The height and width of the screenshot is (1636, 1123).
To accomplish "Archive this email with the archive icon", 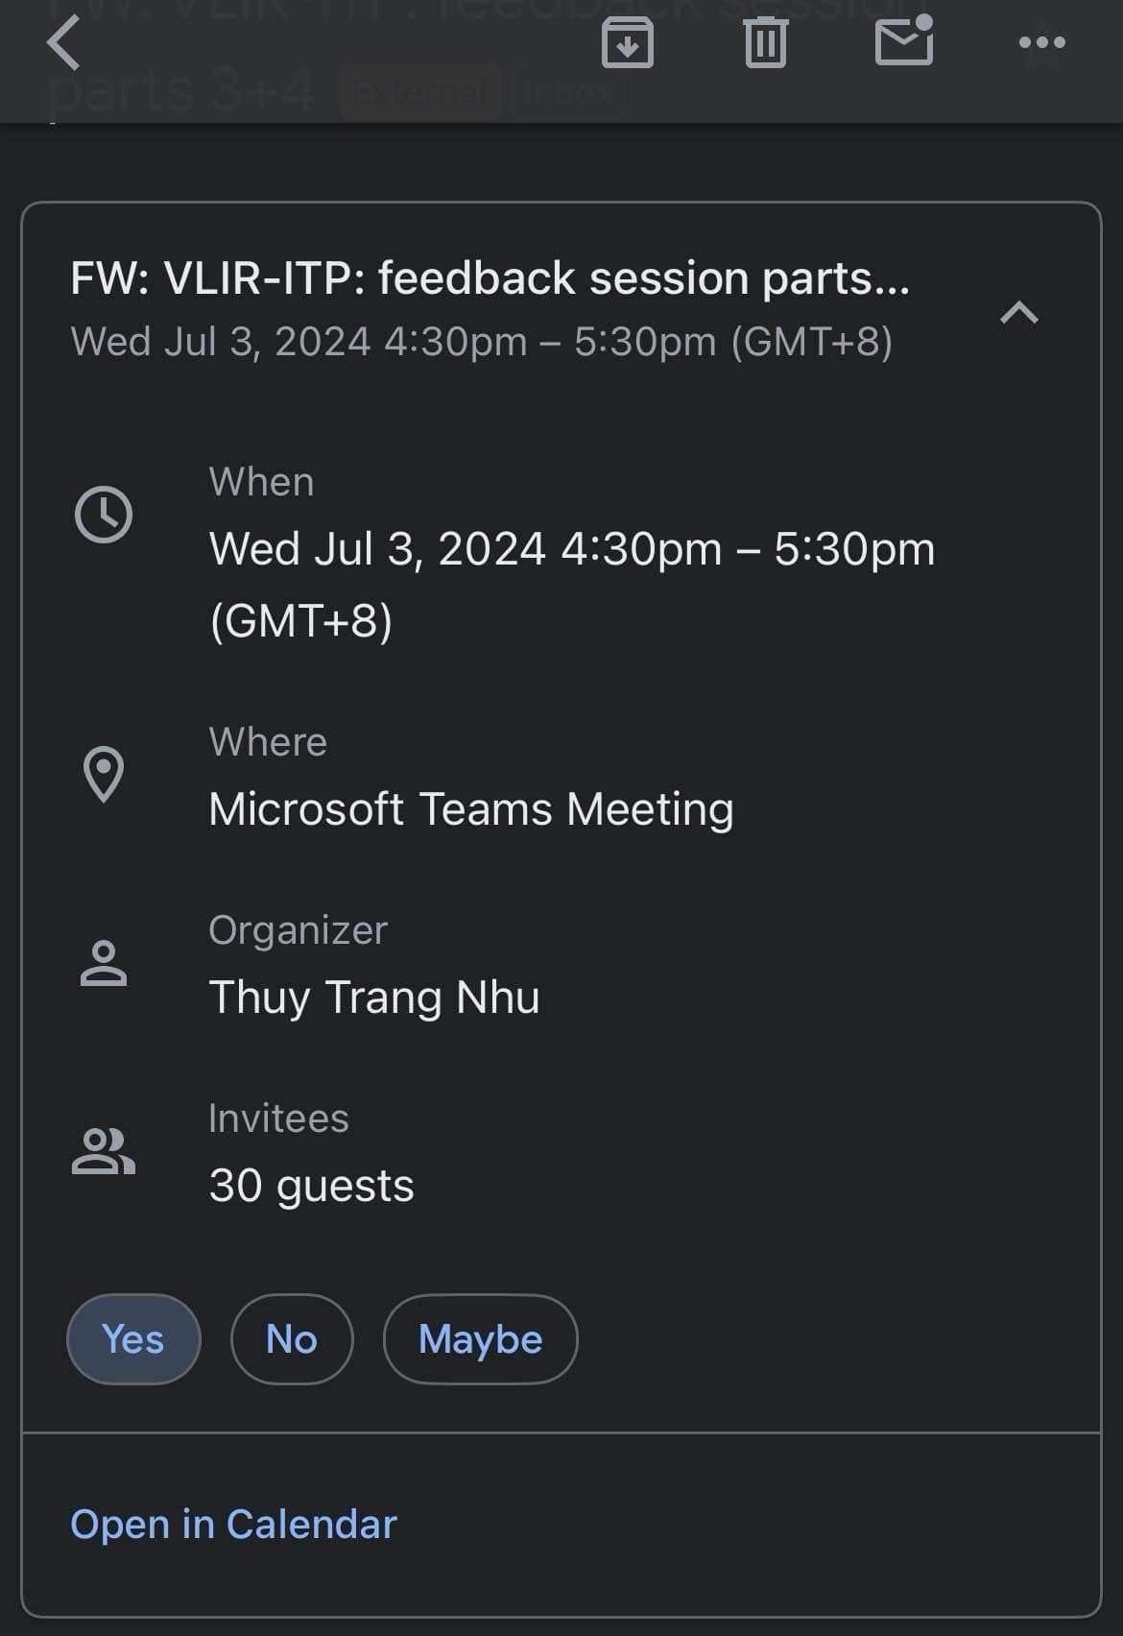I will click(627, 43).
